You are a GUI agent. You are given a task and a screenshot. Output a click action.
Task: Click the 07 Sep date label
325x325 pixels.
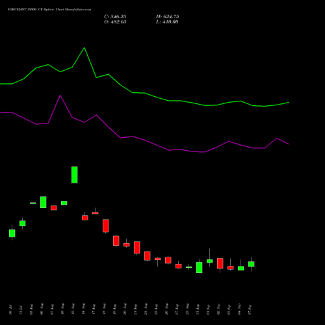pyautogui.click(x=250, y=309)
